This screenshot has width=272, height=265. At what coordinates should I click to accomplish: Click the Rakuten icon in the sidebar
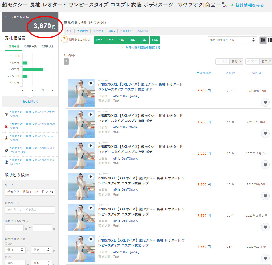click(x=6, y=126)
